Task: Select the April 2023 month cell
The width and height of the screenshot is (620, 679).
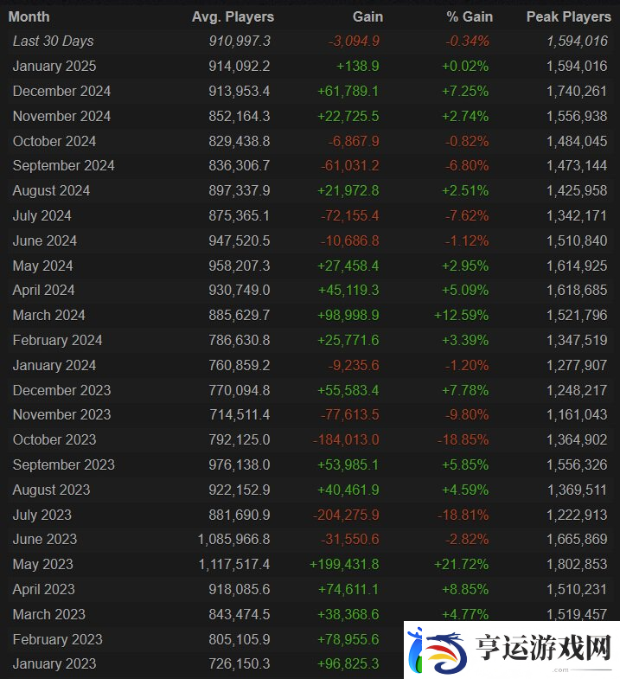Action: (x=44, y=590)
